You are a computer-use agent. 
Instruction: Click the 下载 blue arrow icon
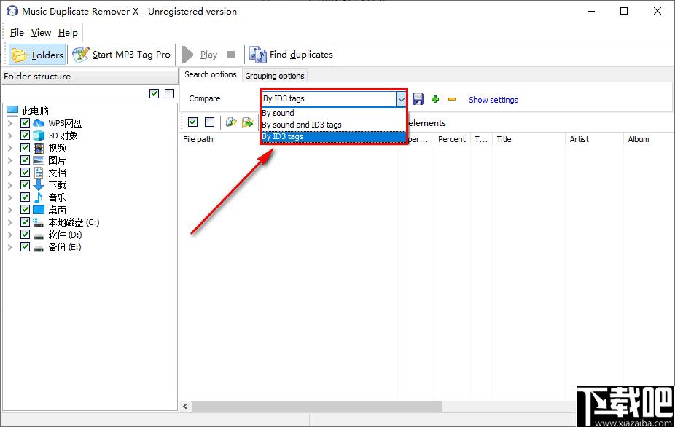tap(39, 185)
